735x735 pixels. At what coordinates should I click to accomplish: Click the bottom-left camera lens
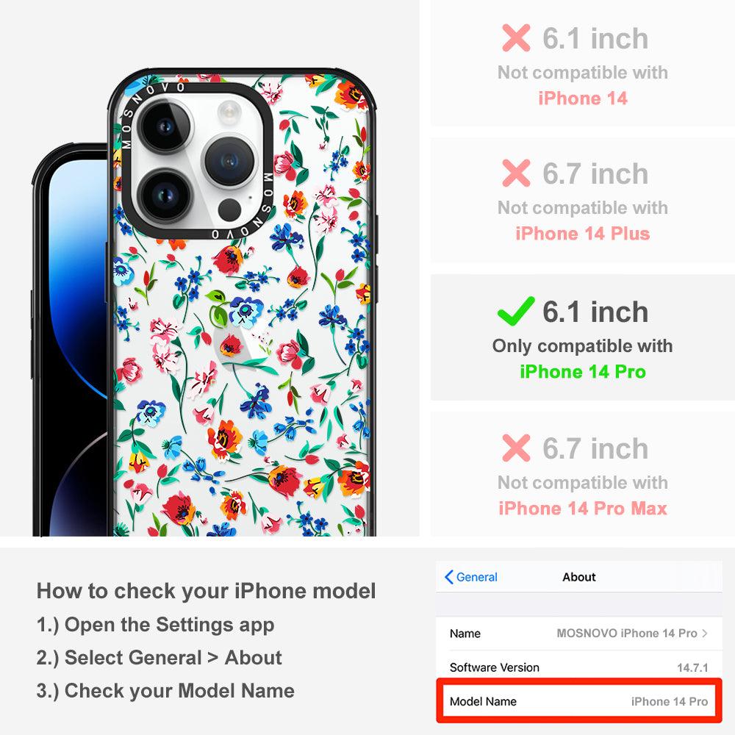164,196
